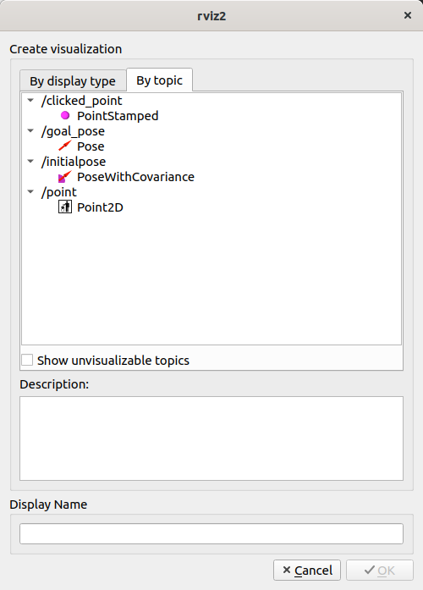The height and width of the screenshot is (590, 423).
Task: Click inside the Description text area
Action: point(211,438)
